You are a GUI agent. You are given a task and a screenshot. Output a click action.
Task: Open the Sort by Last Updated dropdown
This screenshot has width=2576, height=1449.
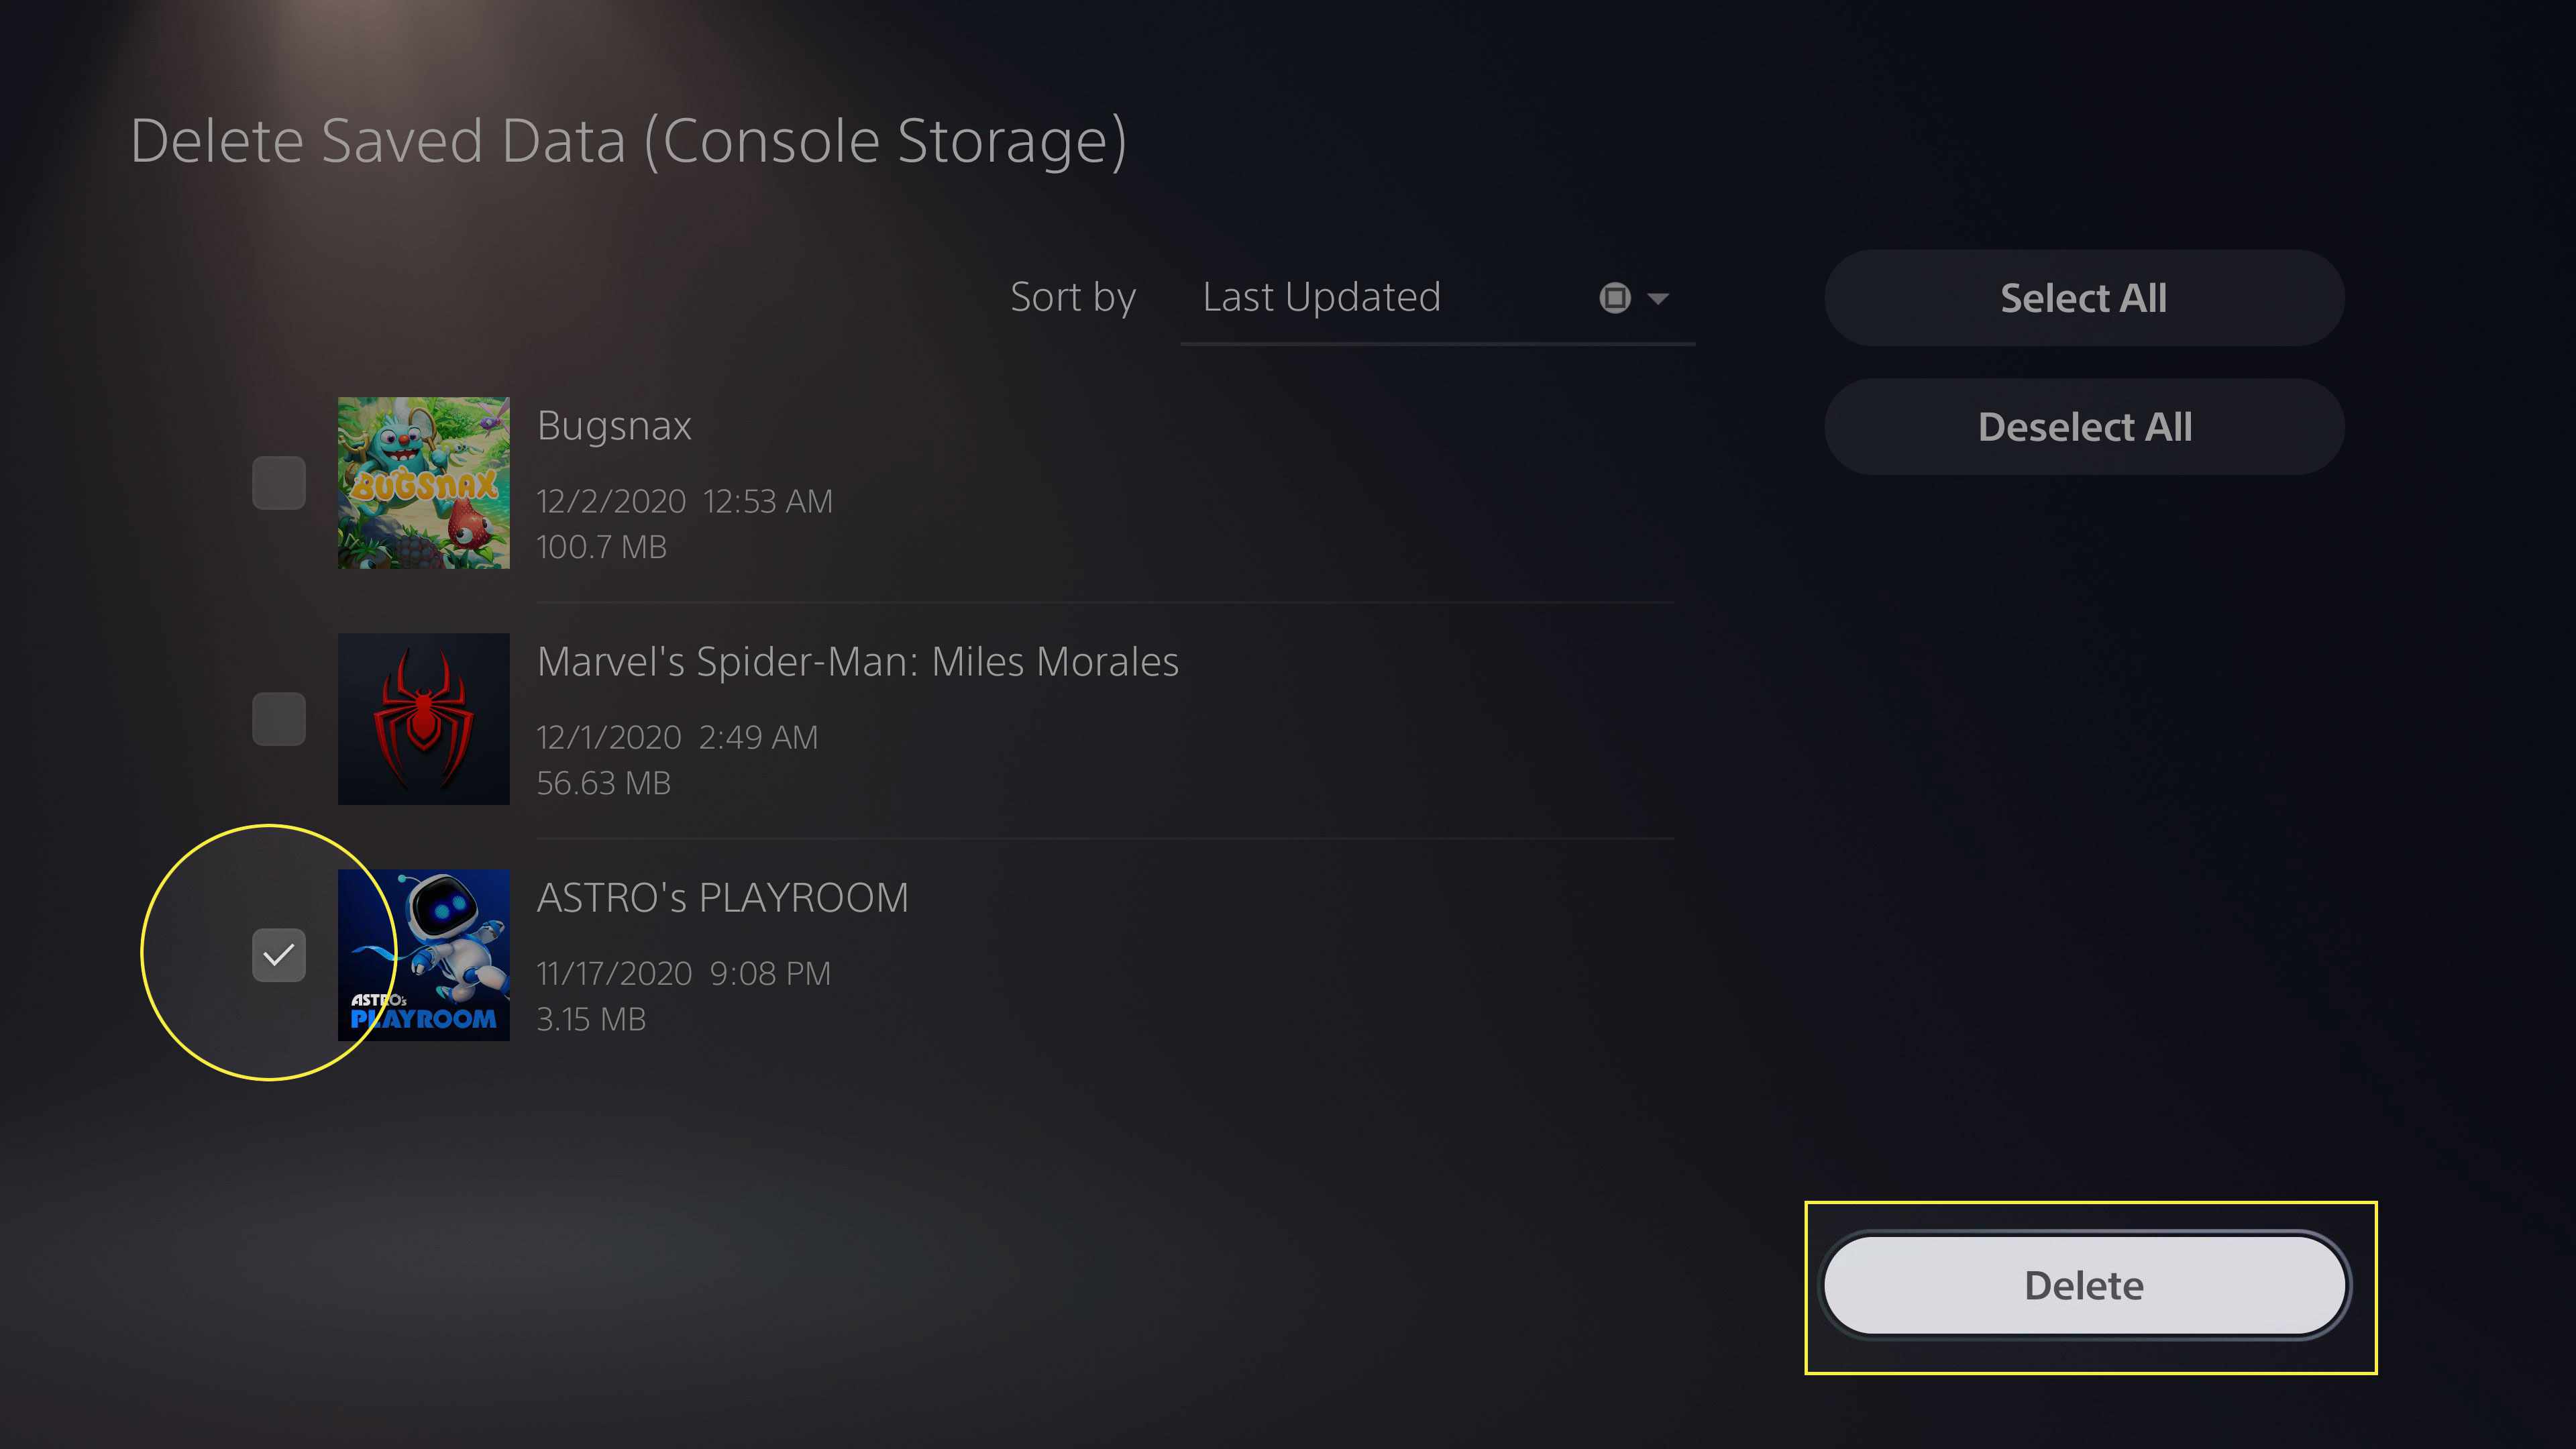pos(1438,298)
